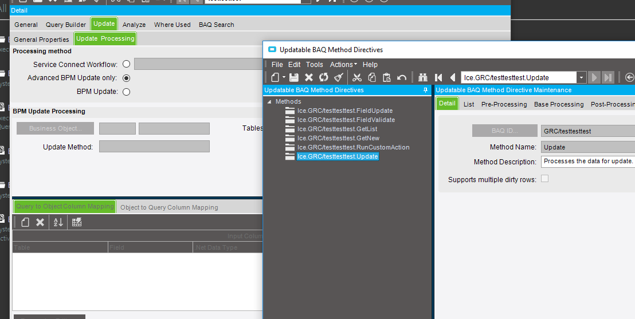Viewport: 635px width, 319px height.
Task: Open the General tab in BAQ Detail
Action: [x=26, y=25]
